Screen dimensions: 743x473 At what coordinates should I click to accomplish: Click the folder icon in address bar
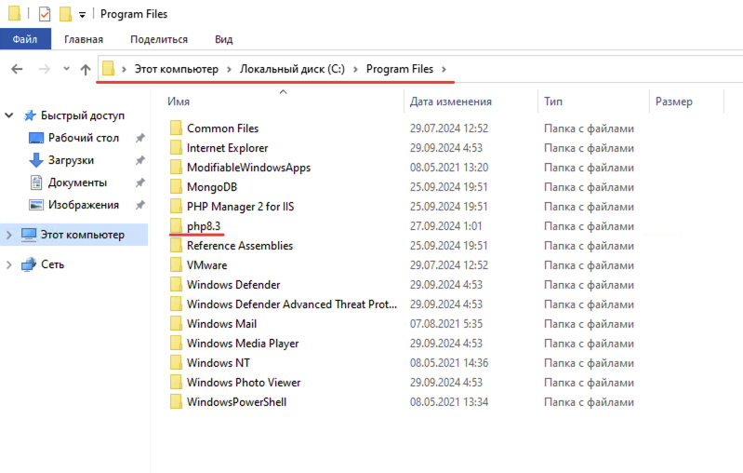tap(109, 69)
